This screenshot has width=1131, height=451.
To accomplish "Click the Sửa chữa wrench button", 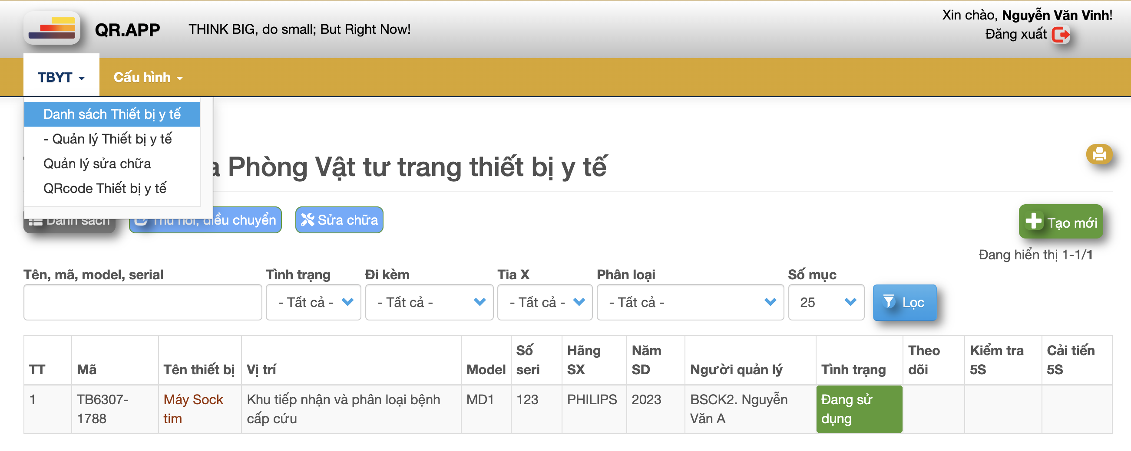I will click(339, 220).
